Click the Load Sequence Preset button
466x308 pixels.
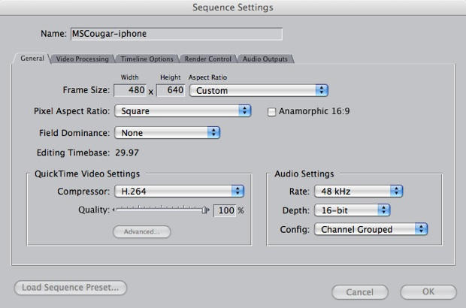click(x=70, y=288)
